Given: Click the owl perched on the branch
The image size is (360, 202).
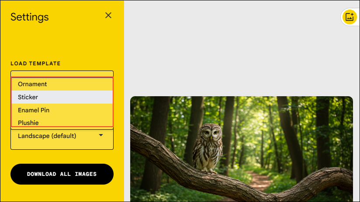Looking at the screenshot, I should (208, 148).
